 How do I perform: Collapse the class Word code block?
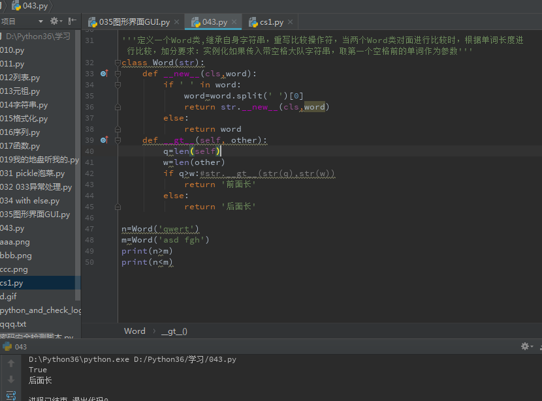118,63
